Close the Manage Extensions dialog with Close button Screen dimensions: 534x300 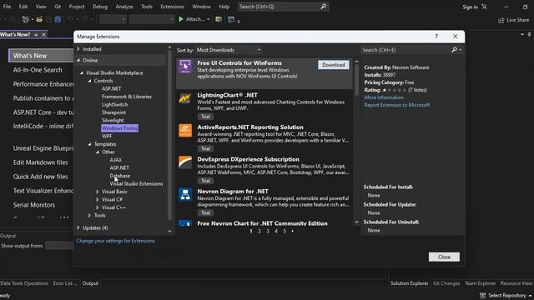[444, 257]
